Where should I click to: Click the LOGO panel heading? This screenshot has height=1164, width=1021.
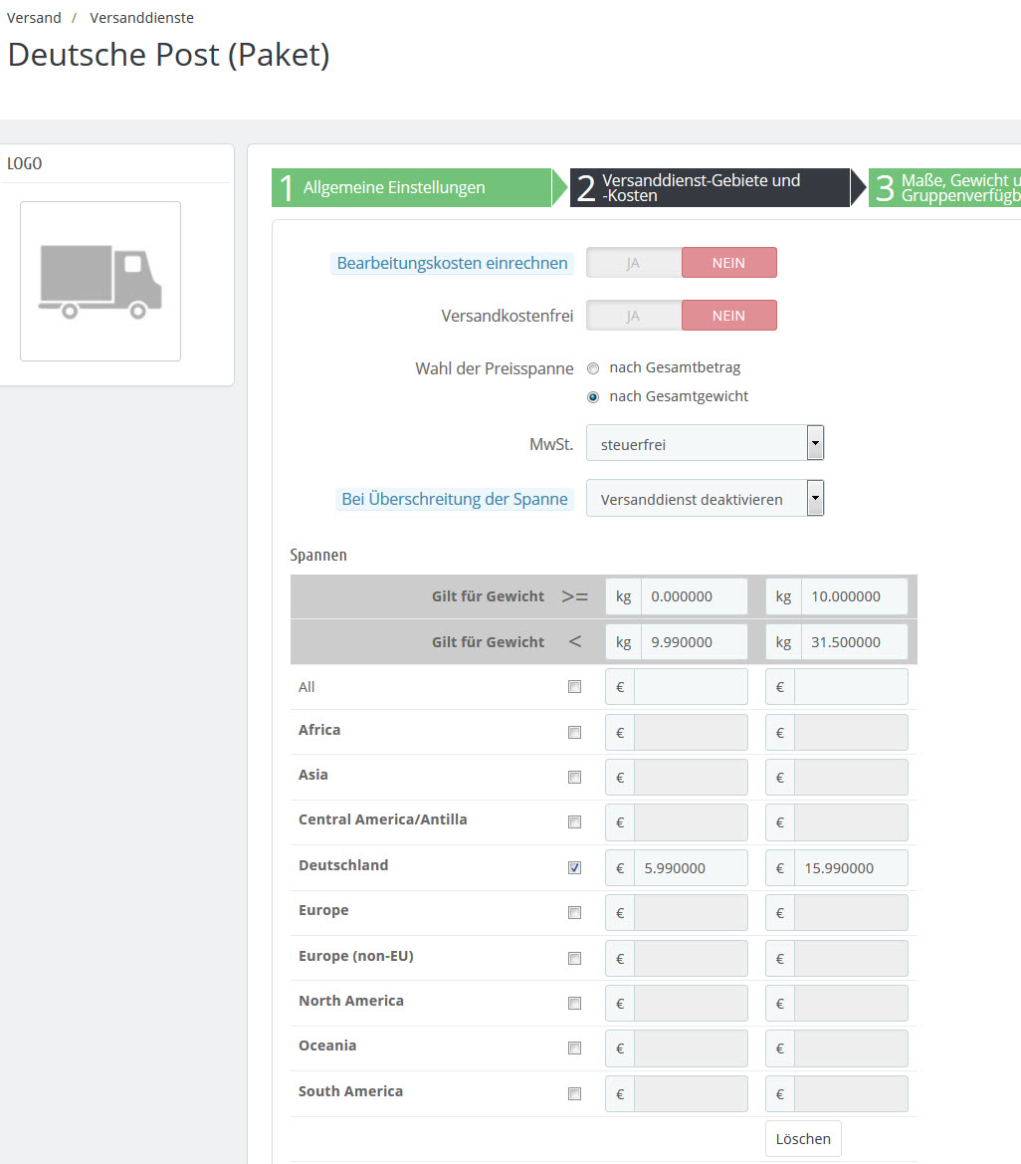25,163
